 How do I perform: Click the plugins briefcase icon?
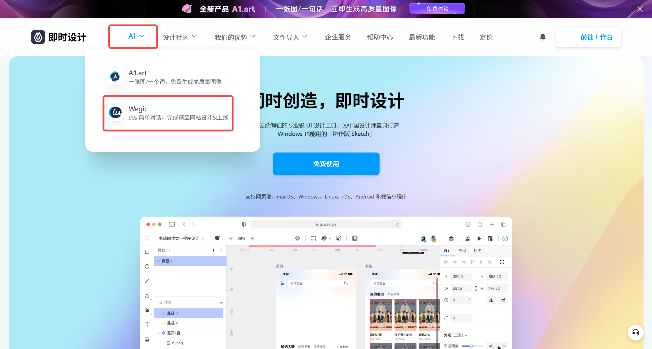point(451,238)
